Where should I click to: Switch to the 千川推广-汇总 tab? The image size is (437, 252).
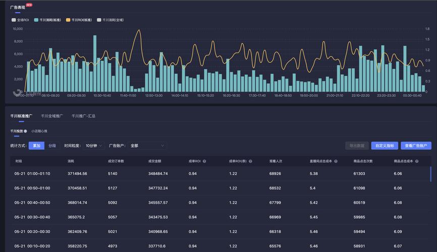click(83, 116)
